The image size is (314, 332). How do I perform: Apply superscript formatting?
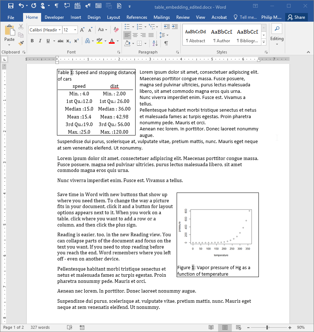pos(76,41)
